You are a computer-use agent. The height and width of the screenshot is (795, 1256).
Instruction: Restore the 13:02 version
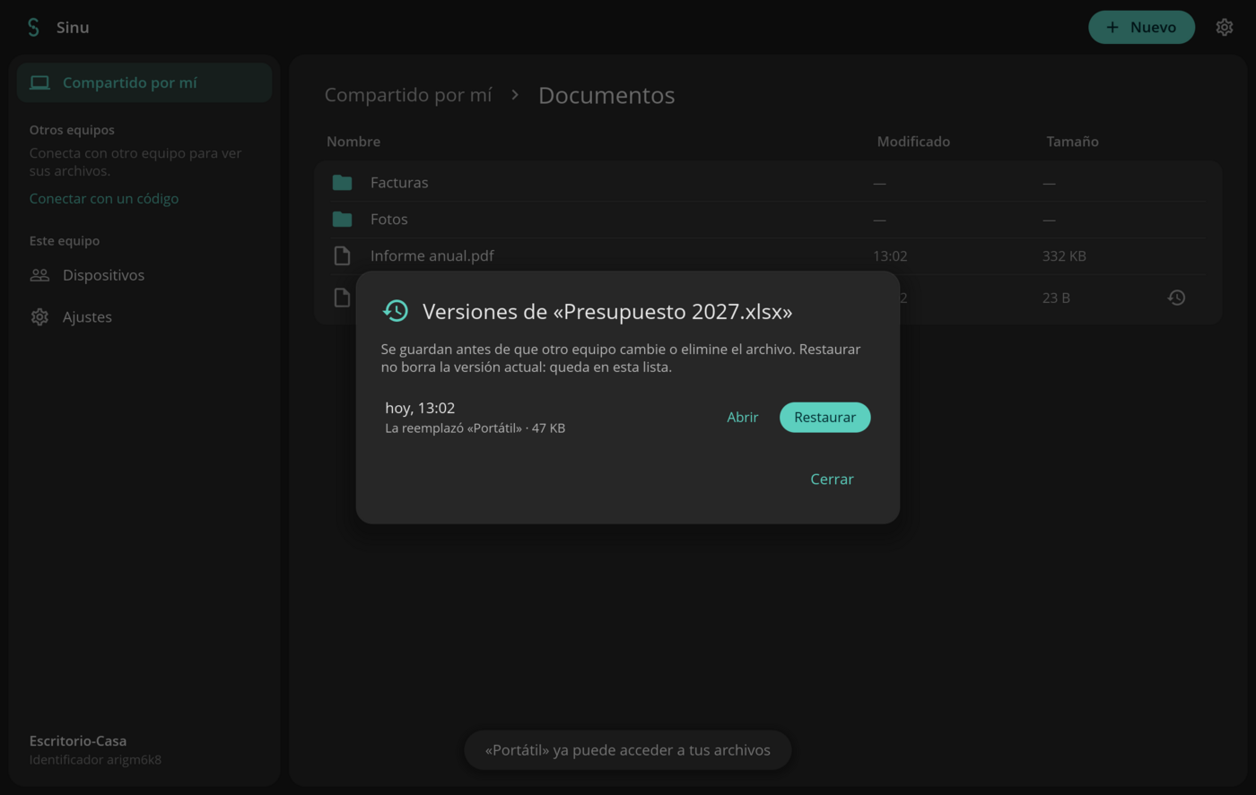[x=824, y=417]
